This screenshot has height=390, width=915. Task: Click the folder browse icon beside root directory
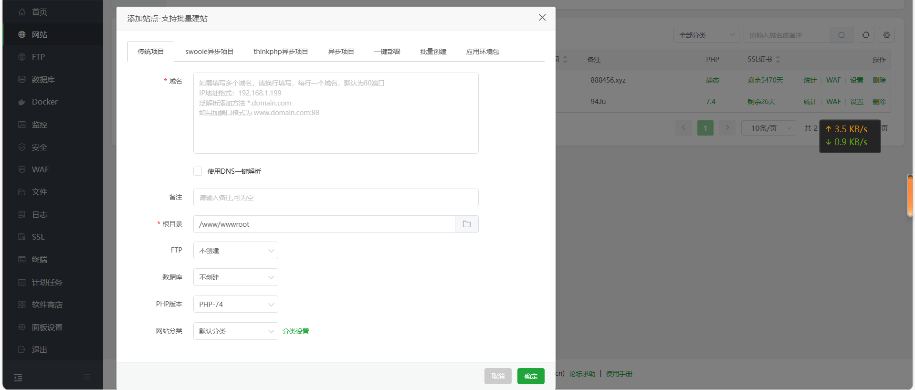pyautogui.click(x=466, y=224)
